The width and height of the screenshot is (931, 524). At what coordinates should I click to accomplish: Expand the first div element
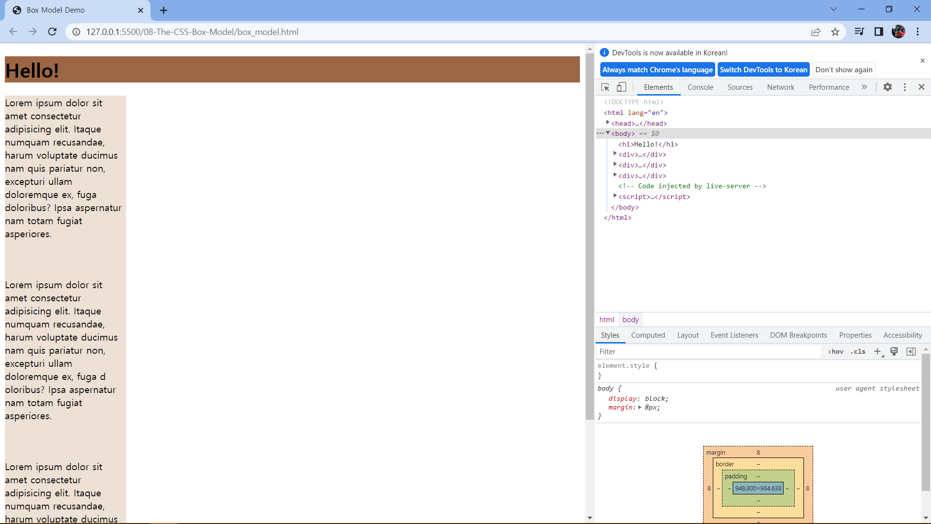[615, 154]
